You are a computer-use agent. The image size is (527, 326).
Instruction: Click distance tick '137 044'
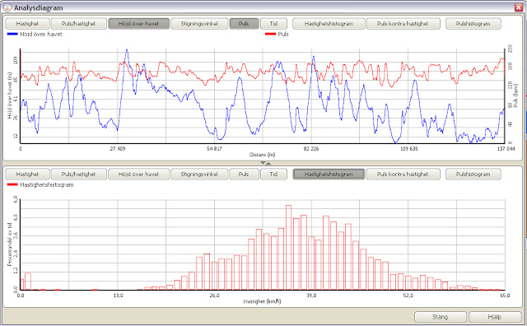[506, 148]
